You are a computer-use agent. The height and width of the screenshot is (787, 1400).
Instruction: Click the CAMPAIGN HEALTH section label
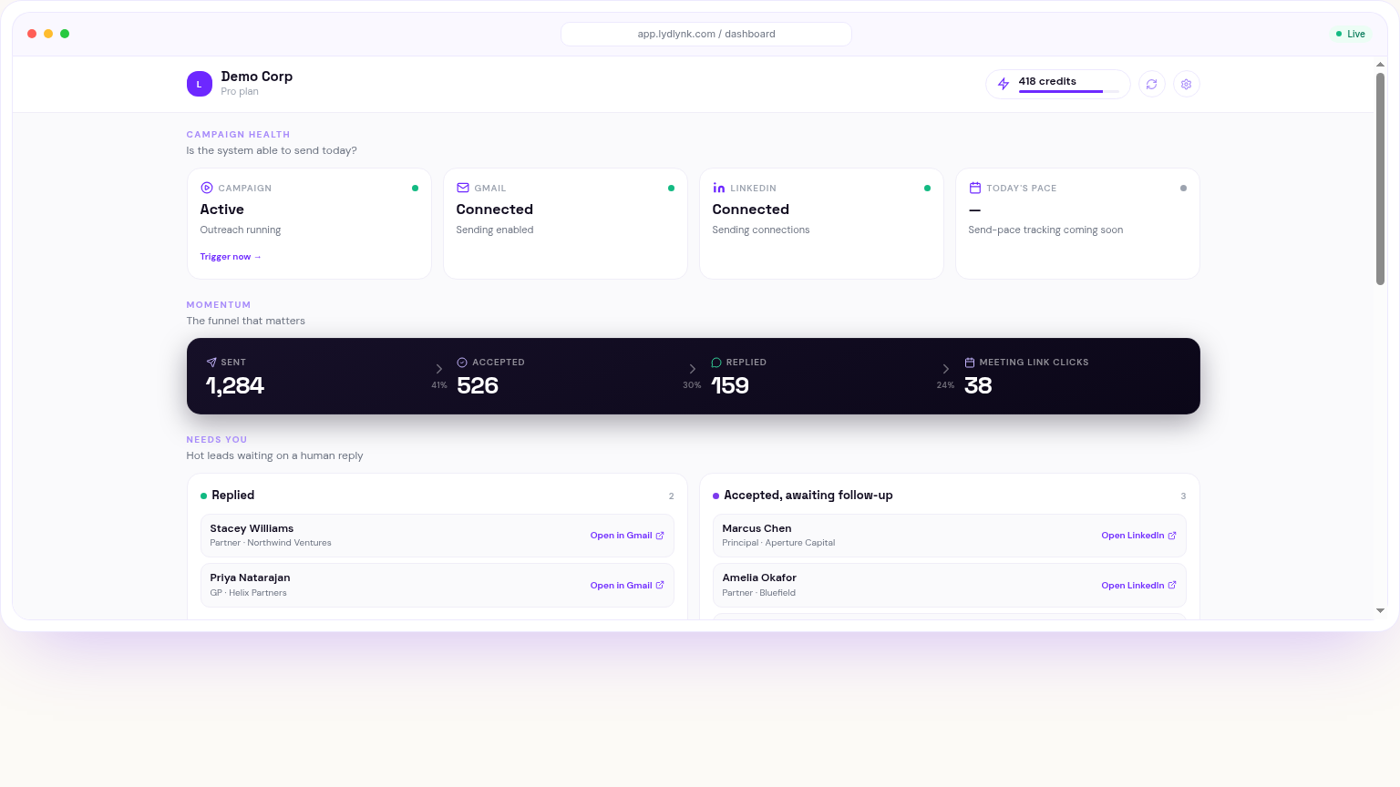238,135
